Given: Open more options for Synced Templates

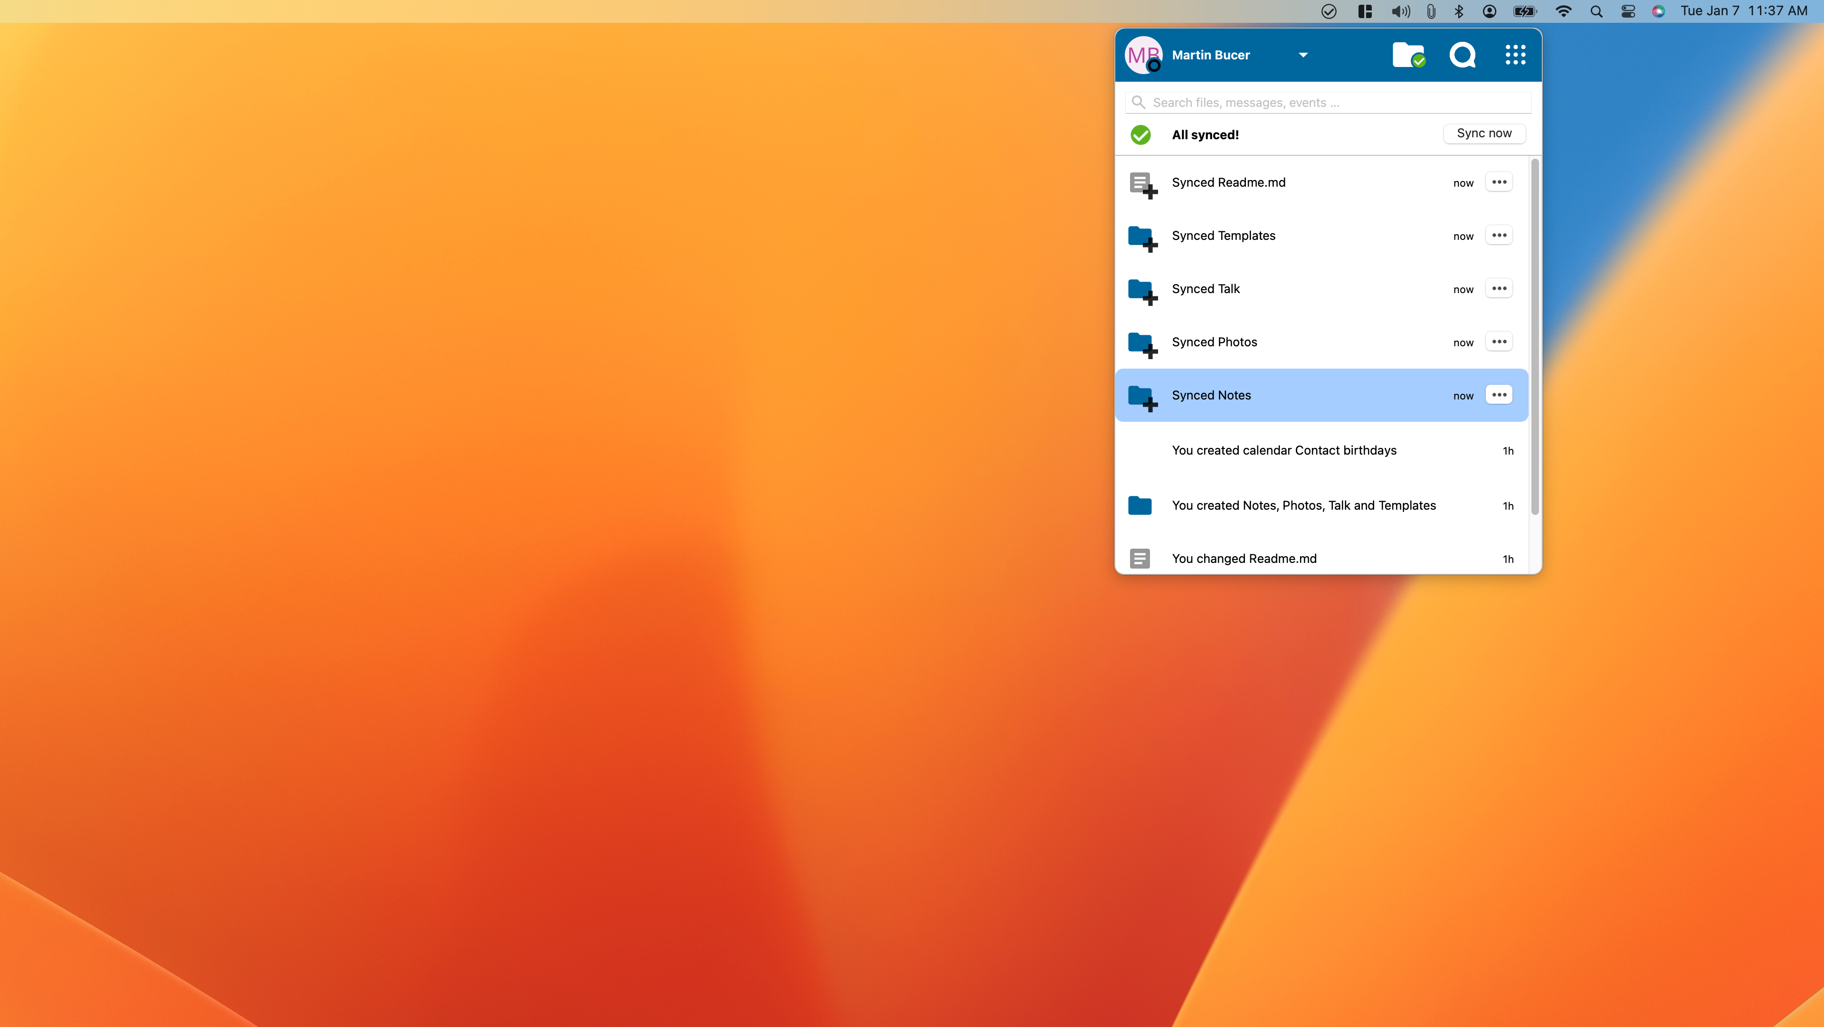Looking at the screenshot, I should pos(1499,235).
